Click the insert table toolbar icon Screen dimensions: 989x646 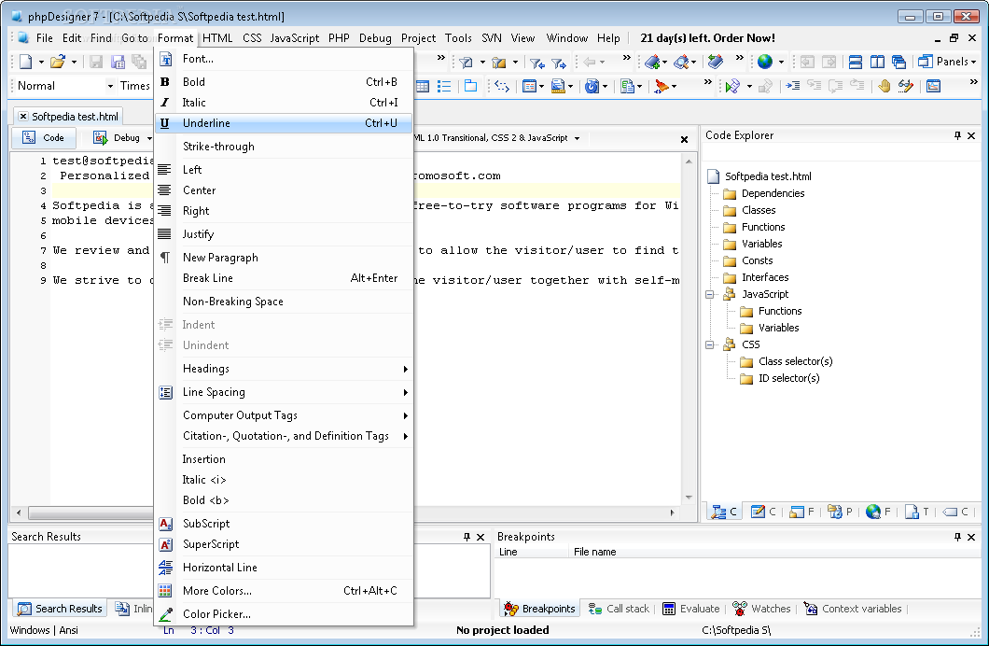(x=423, y=86)
